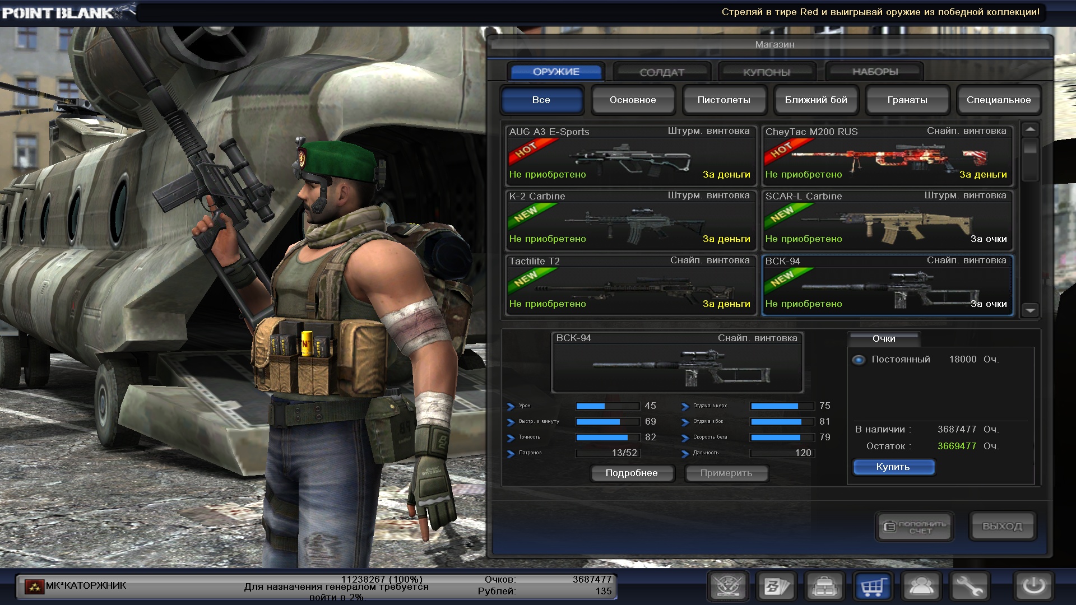This screenshot has height=605, width=1076.
Task: Filter weapons by Гранаты
Action: 907,100
